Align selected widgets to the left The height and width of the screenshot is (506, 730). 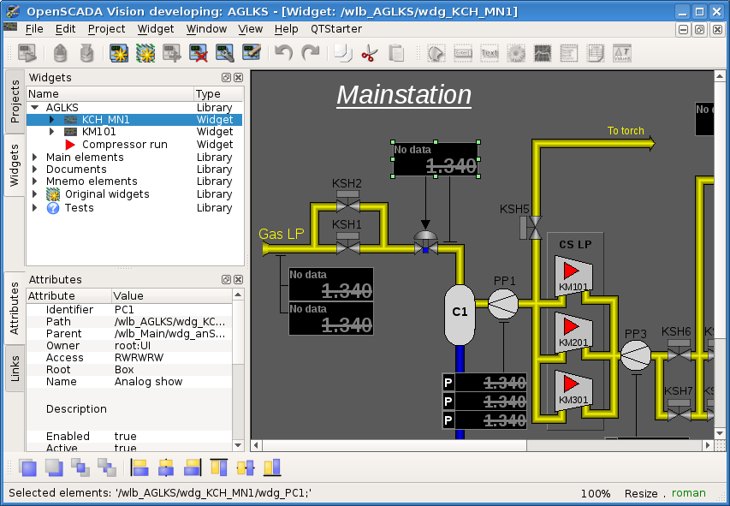[x=139, y=467]
